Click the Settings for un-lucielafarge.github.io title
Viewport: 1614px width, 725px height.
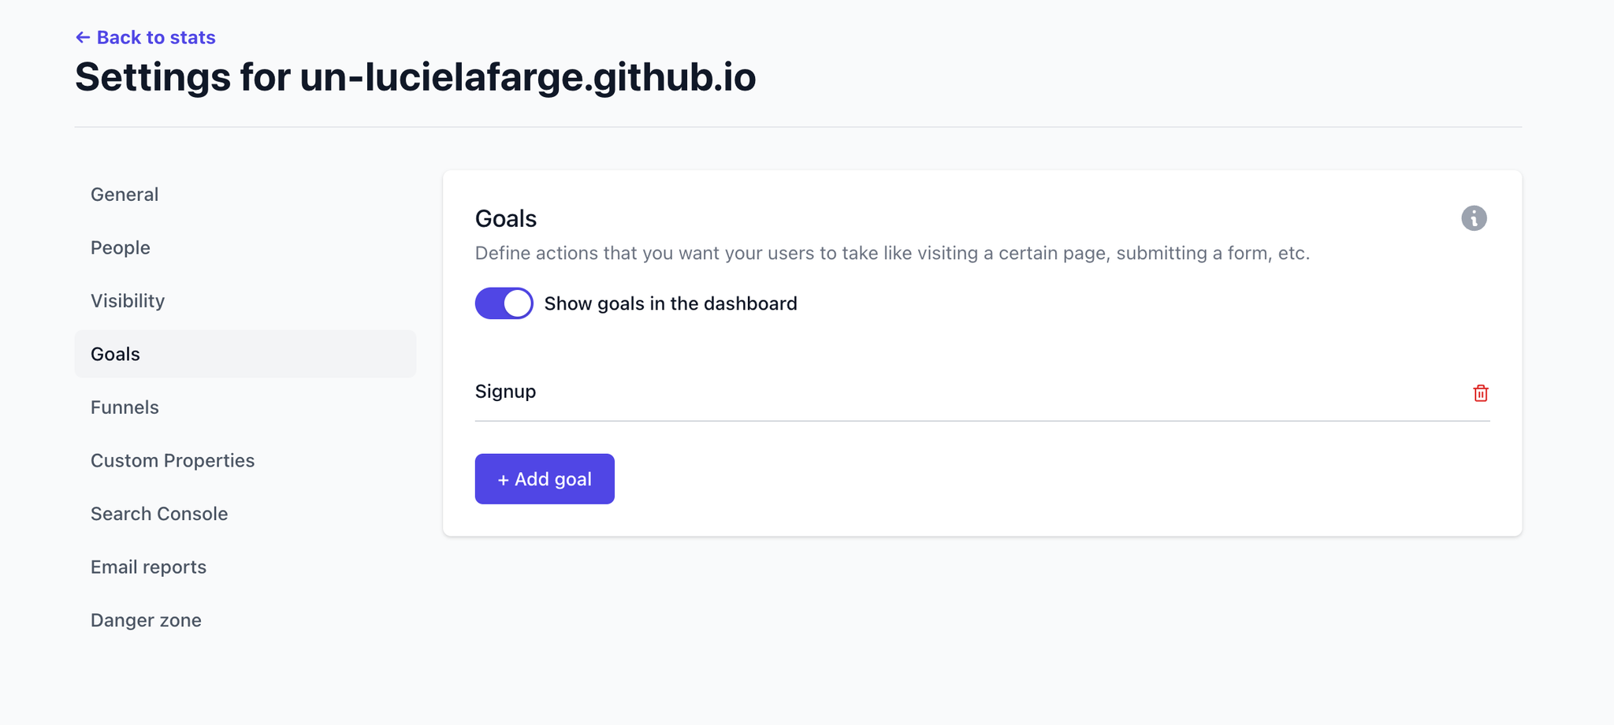(415, 77)
